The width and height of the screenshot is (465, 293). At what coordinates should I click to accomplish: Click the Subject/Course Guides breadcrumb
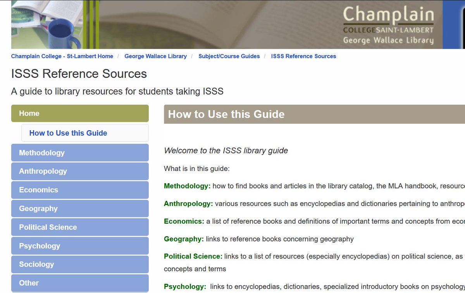click(x=229, y=56)
